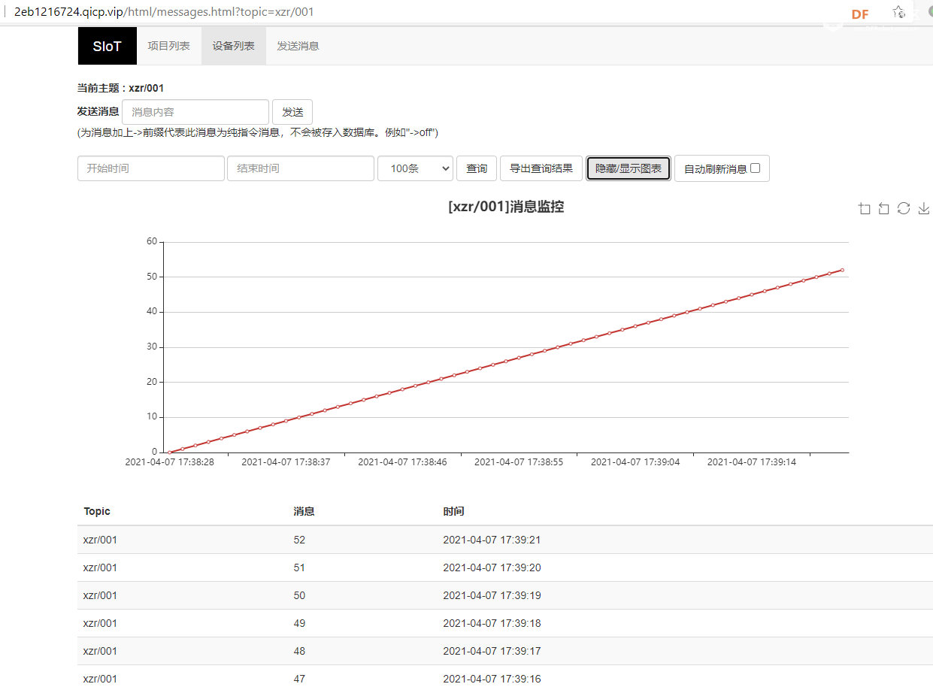
Task: Click the 结束时间 date field
Action: point(301,168)
